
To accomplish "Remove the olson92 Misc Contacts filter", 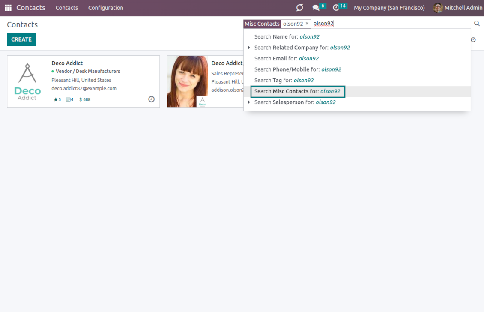I will [307, 24].
